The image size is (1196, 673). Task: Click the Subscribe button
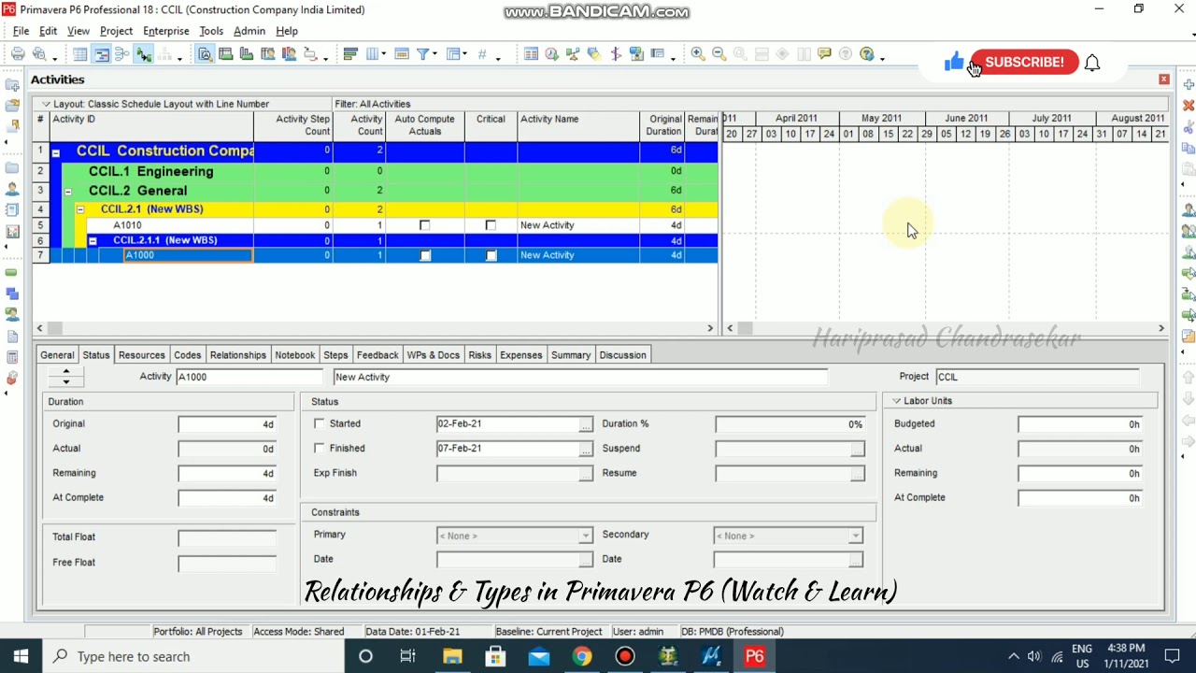point(1024,62)
